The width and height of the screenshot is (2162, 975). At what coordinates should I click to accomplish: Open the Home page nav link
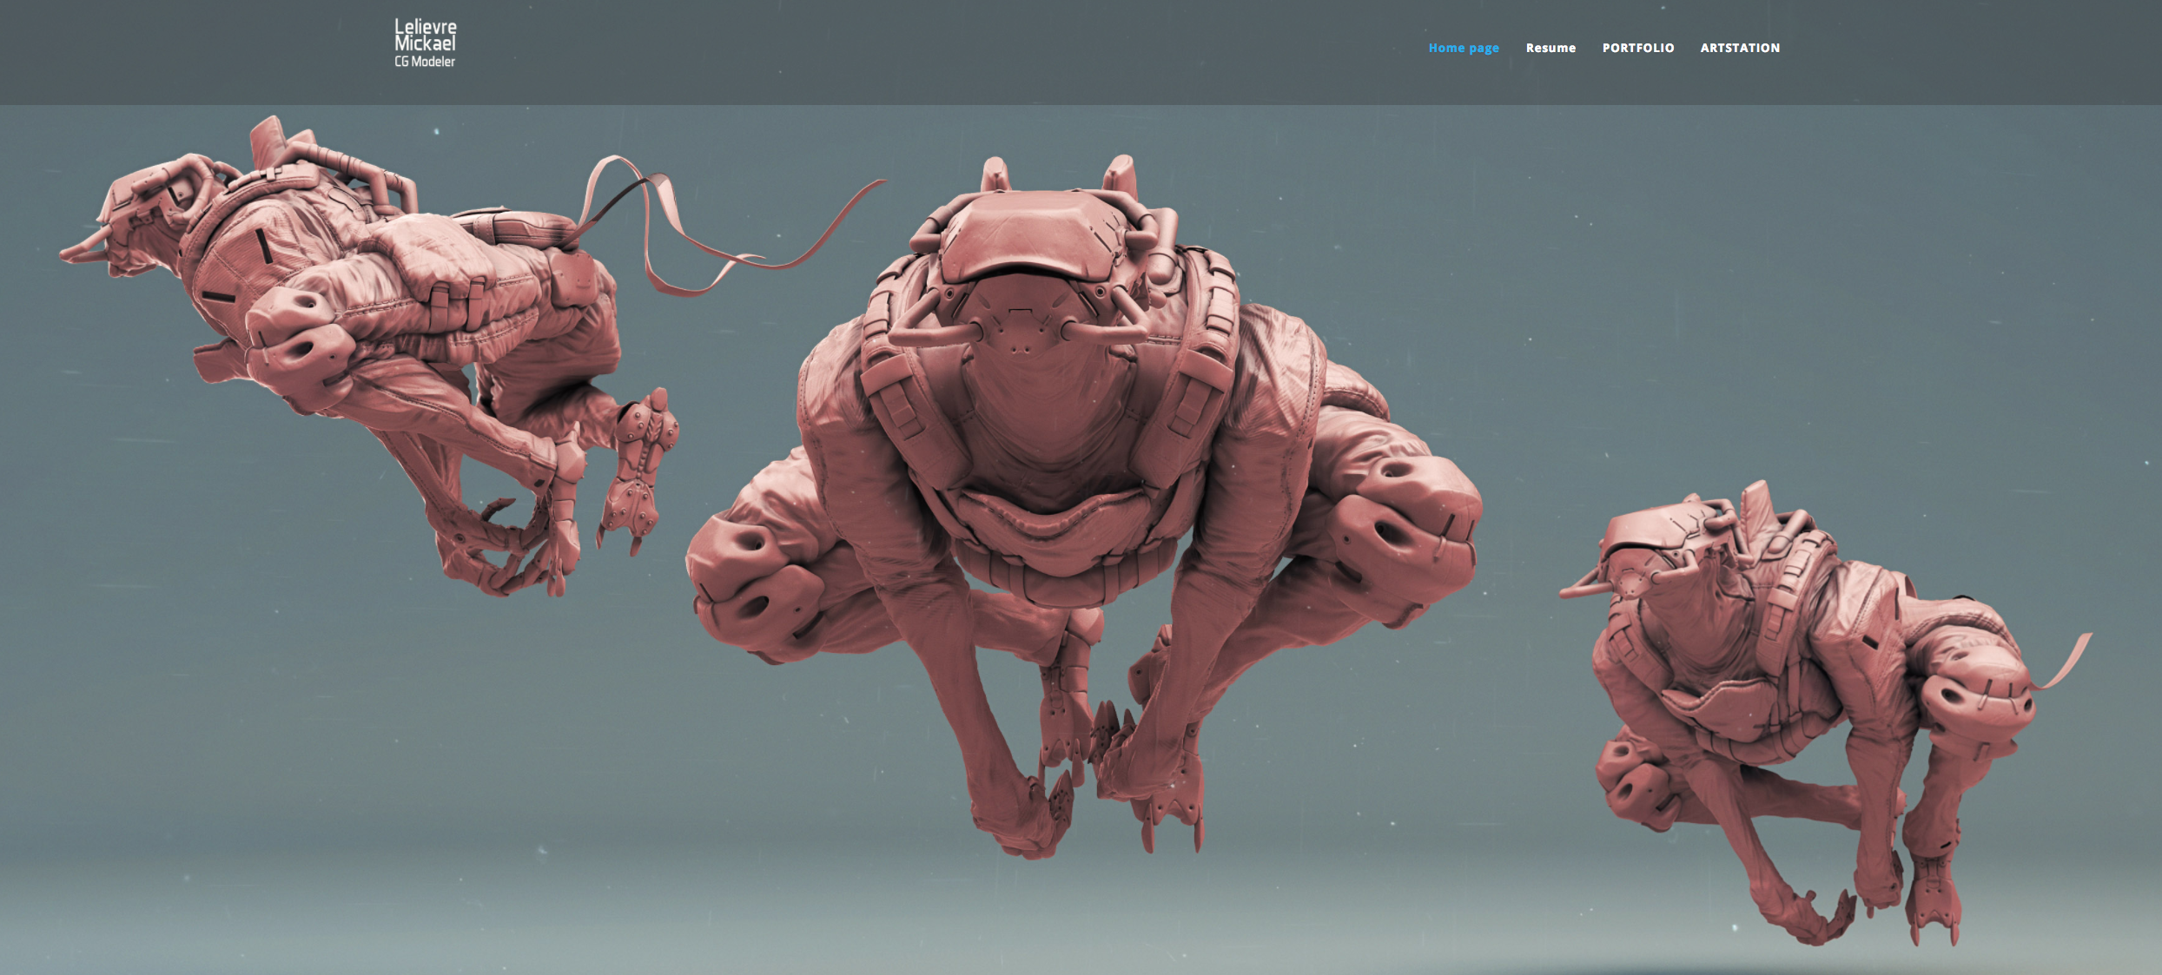pos(1463,48)
